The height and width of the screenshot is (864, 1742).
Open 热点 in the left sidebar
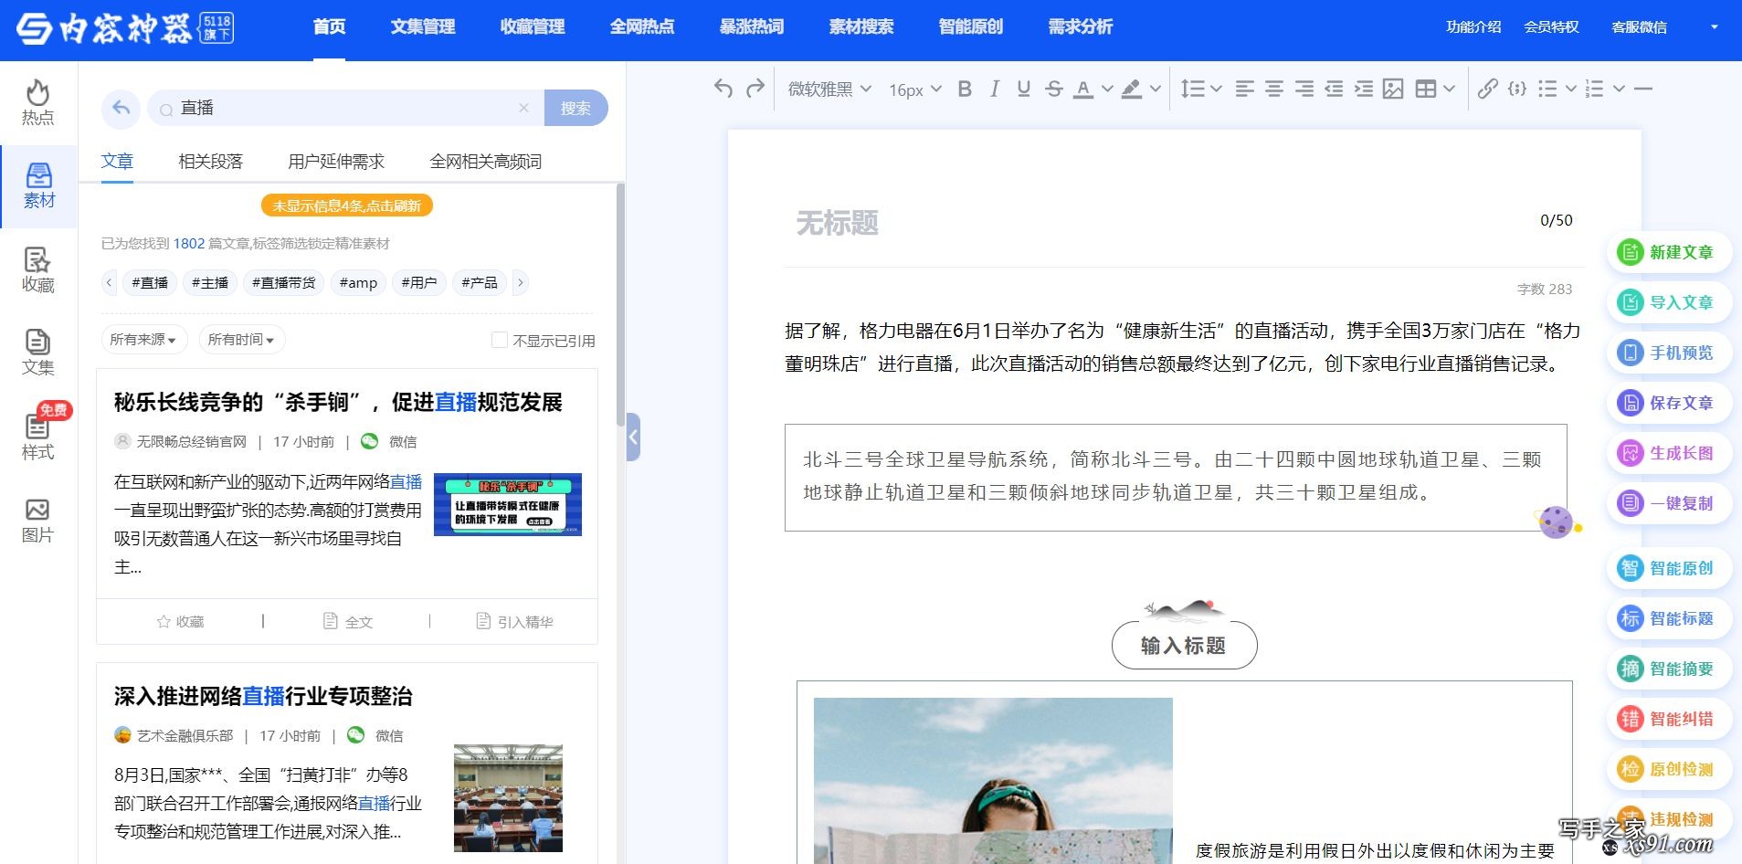pyautogui.click(x=37, y=102)
